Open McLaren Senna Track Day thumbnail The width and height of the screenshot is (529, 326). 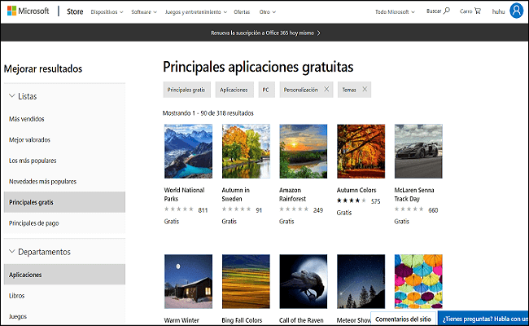coord(418,151)
